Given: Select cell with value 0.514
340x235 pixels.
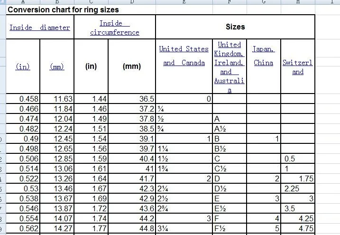Looking at the screenshot, I should click(x=23, y=169).
